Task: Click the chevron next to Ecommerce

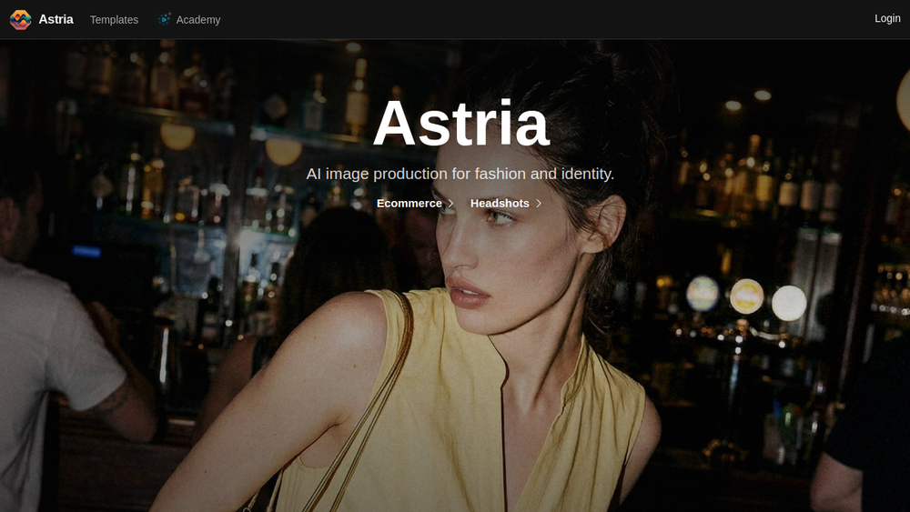Action: coord(450,204)
